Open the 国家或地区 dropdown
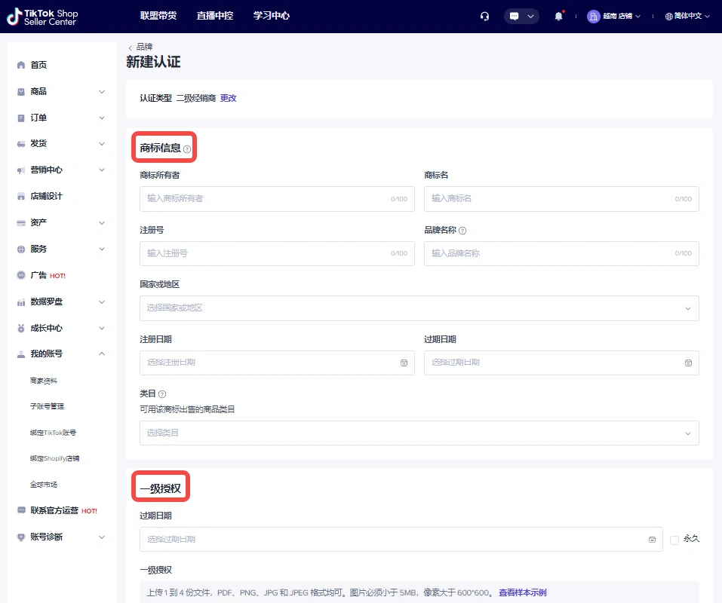Screen dimensions: 722x603 [419, 308]
